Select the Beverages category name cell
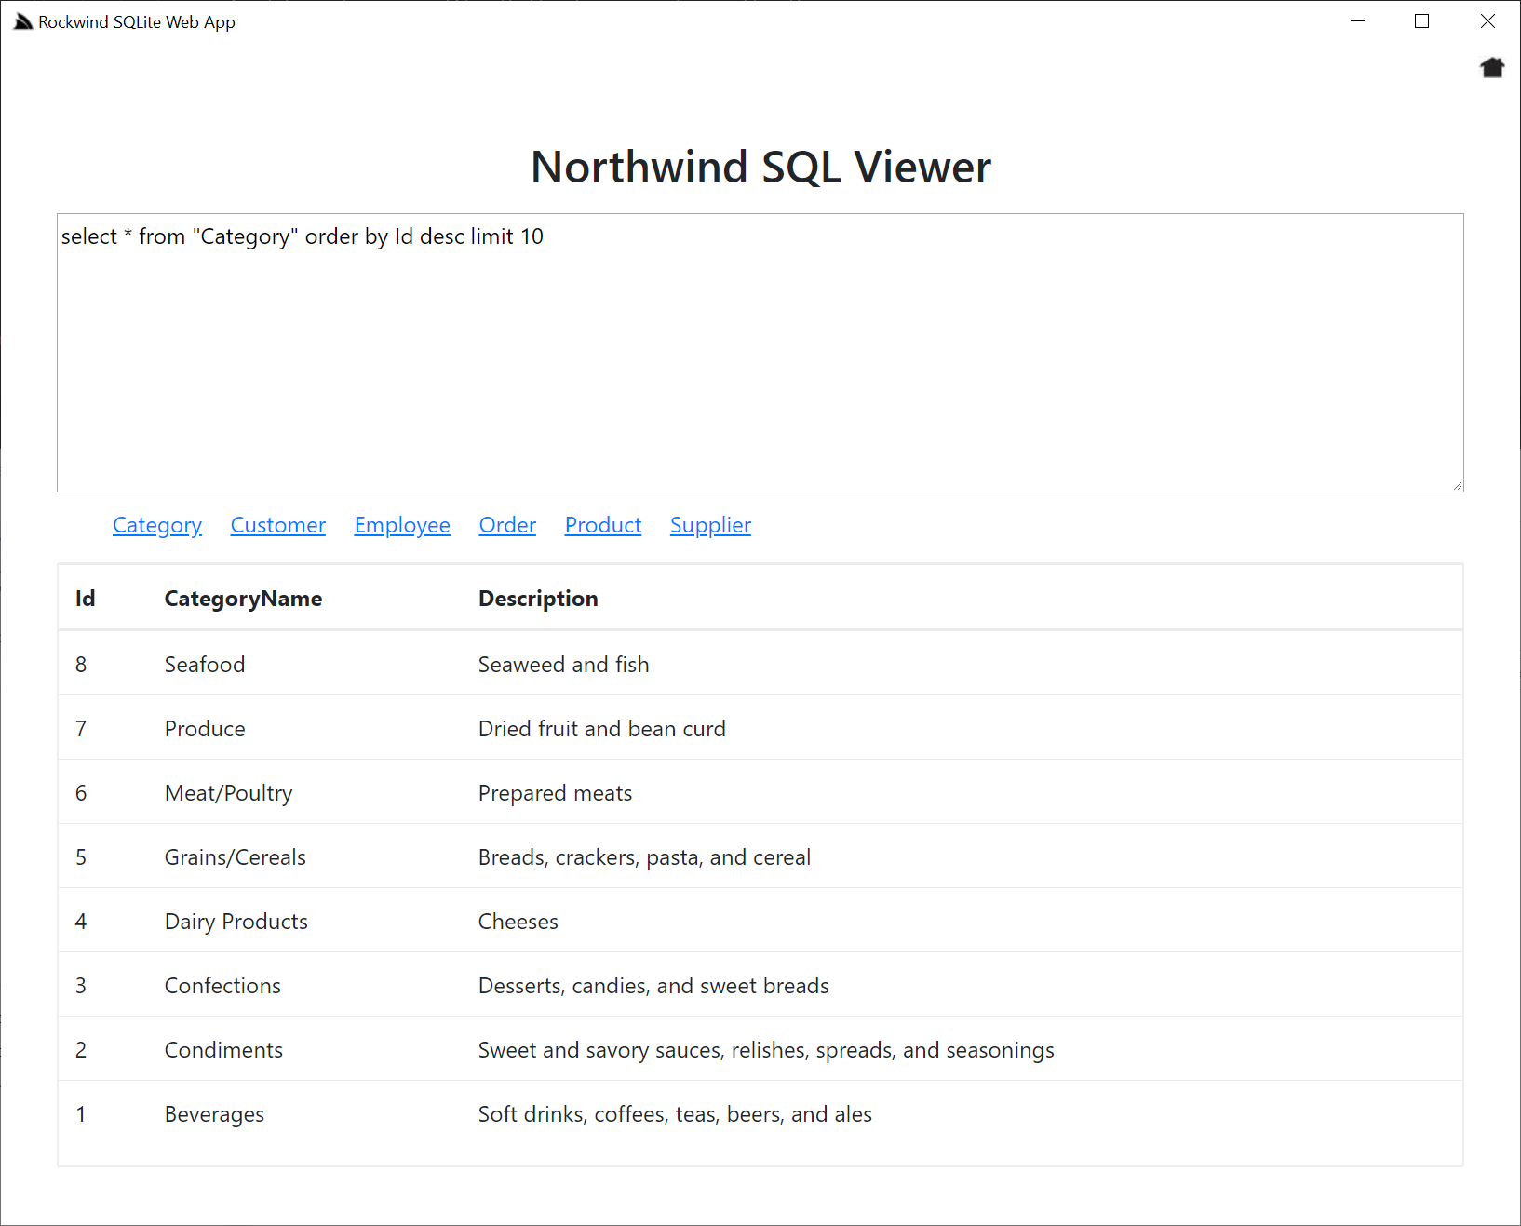Screen dimensions: 1521x1226 [x=214, y=1114]
